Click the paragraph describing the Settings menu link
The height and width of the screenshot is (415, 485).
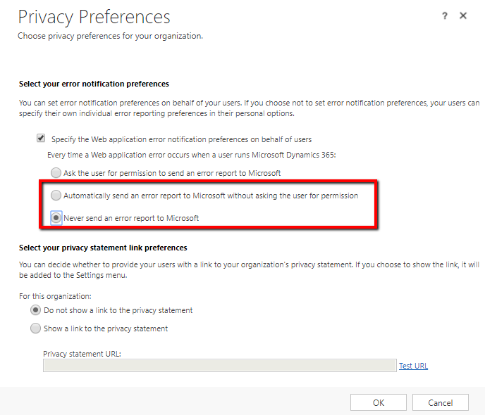click(x=248, y=269)
